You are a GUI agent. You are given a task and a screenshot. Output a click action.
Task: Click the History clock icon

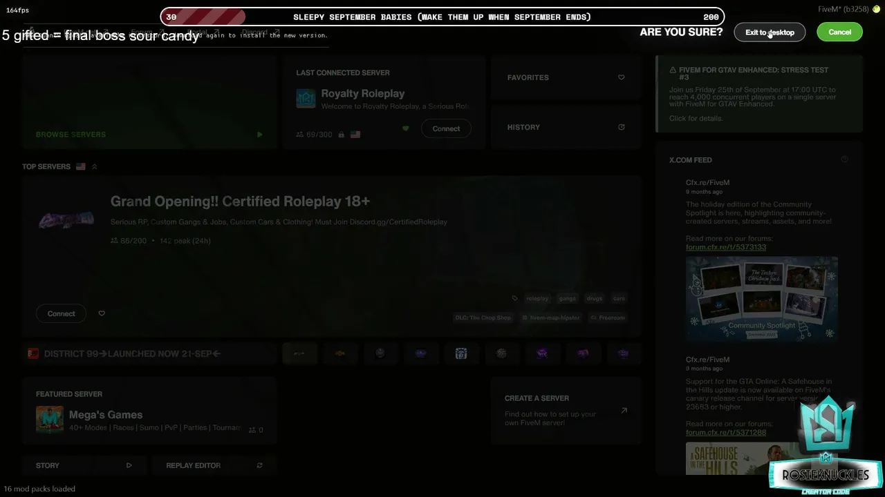(x=621, y=127)
